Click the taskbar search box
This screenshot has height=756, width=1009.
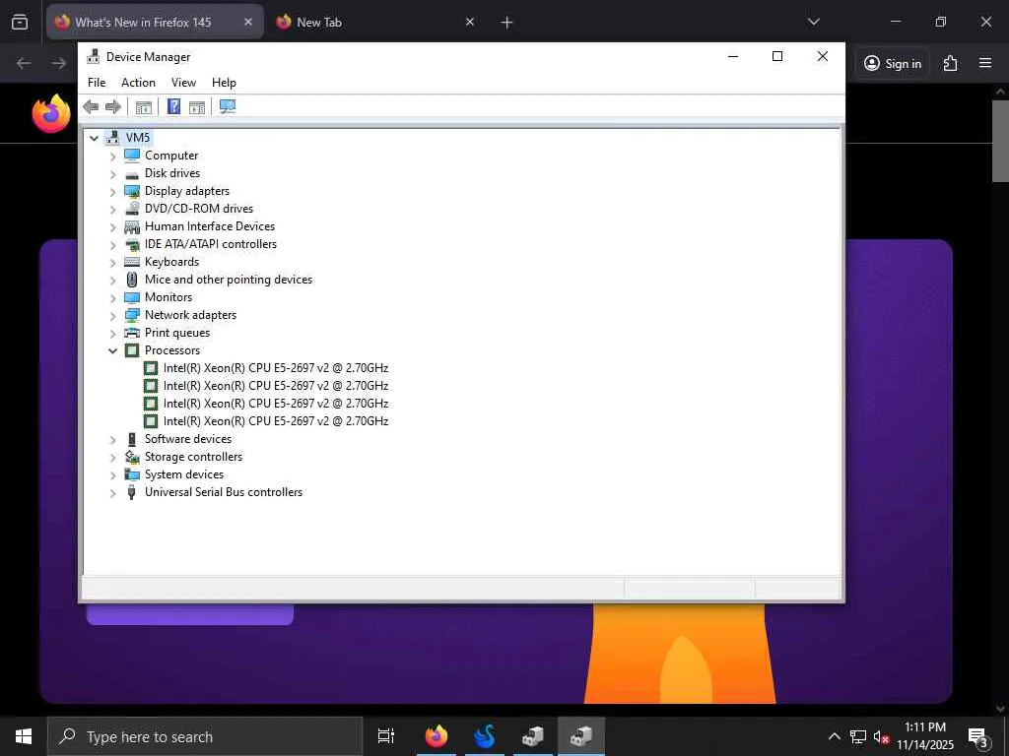pos(205,736)
